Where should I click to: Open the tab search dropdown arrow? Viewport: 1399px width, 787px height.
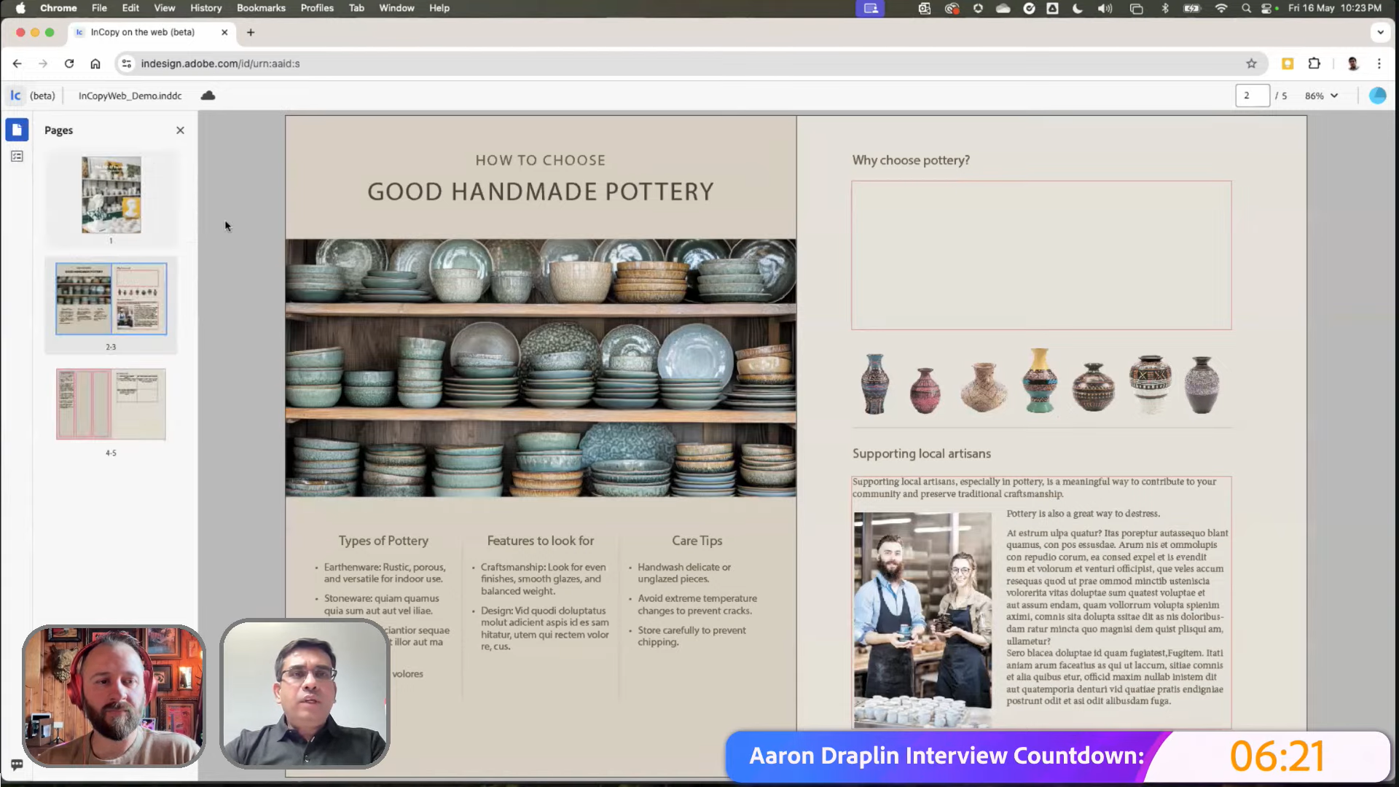click(1380, 32)
